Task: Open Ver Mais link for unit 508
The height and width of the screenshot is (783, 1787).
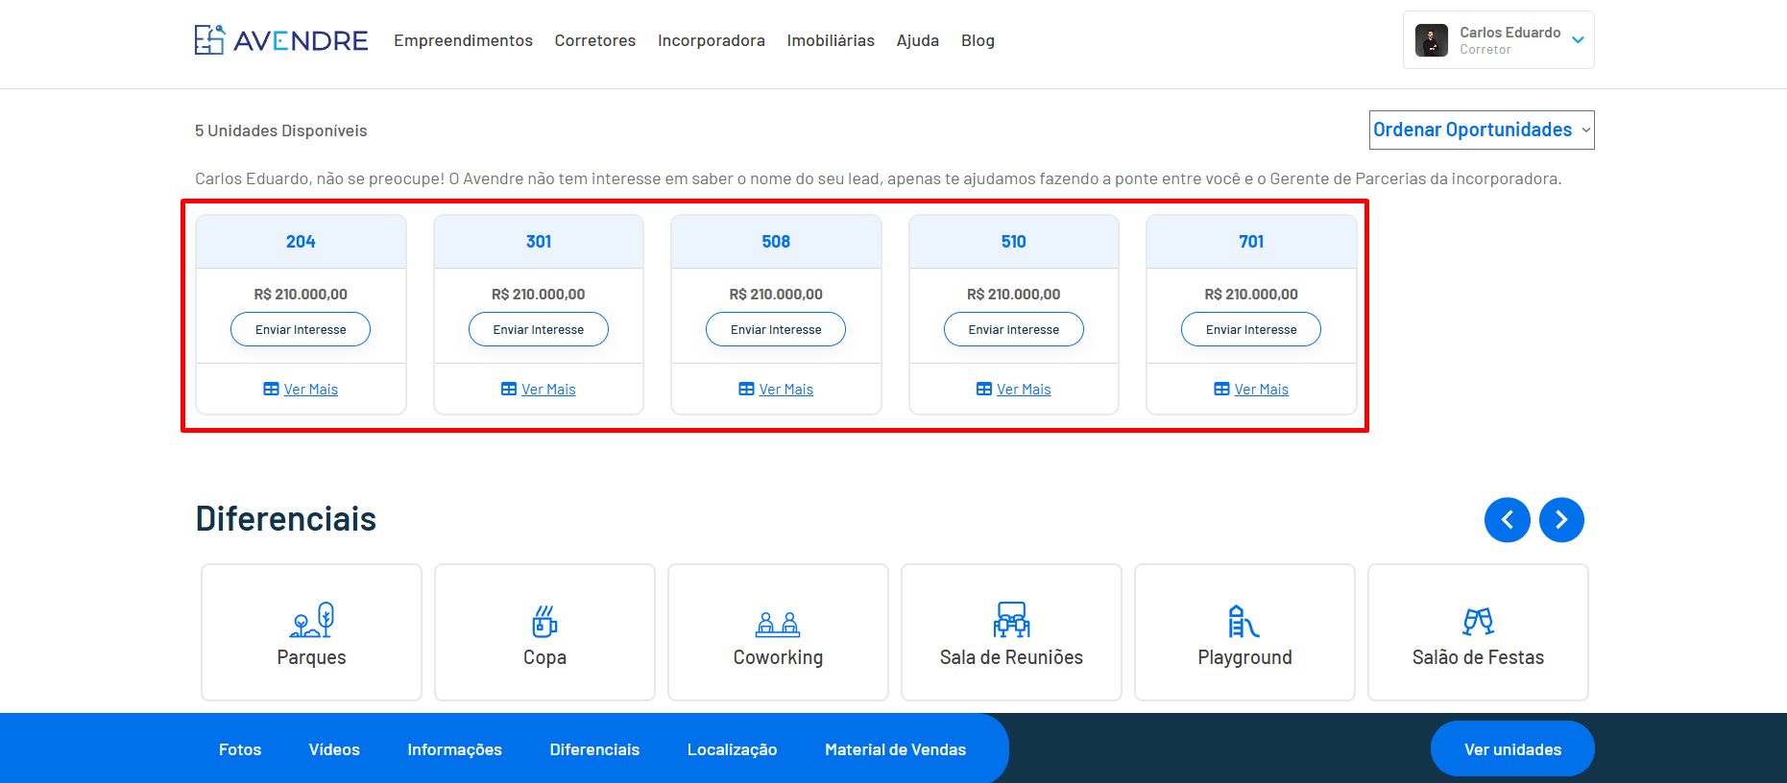Action: point(786,390)
